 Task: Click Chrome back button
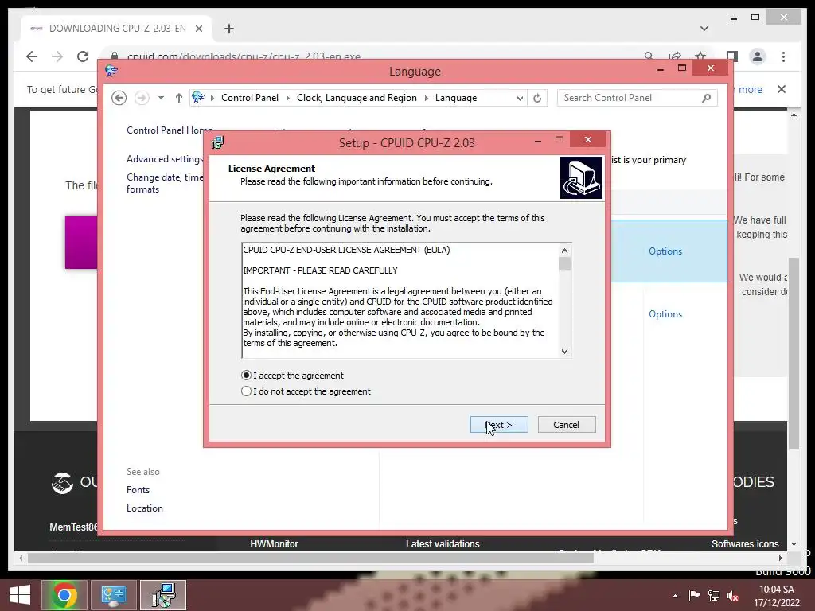coord(32,56)
